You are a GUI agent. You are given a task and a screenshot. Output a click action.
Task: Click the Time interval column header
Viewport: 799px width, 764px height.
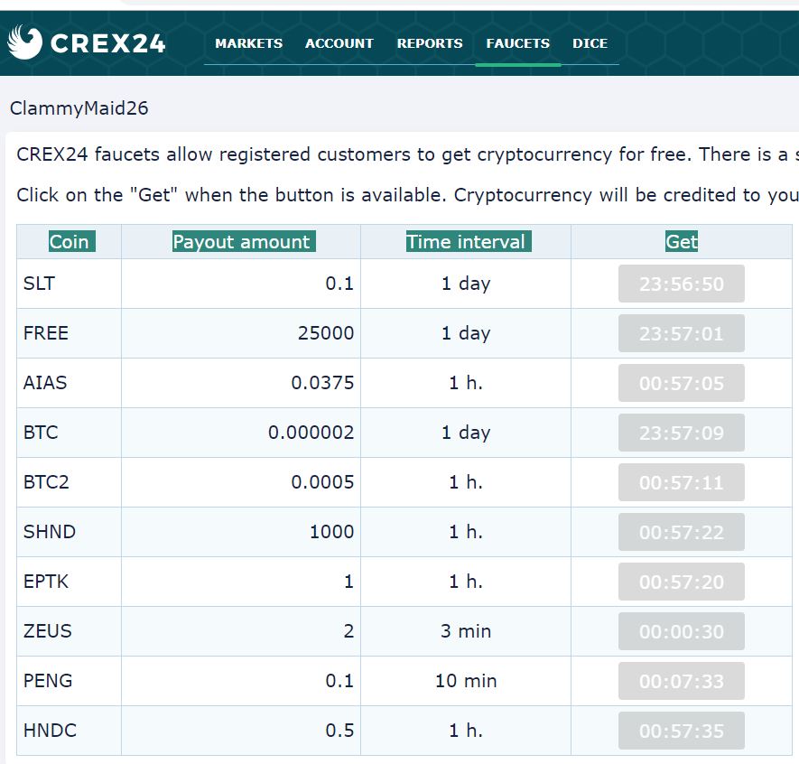point(466,242)
